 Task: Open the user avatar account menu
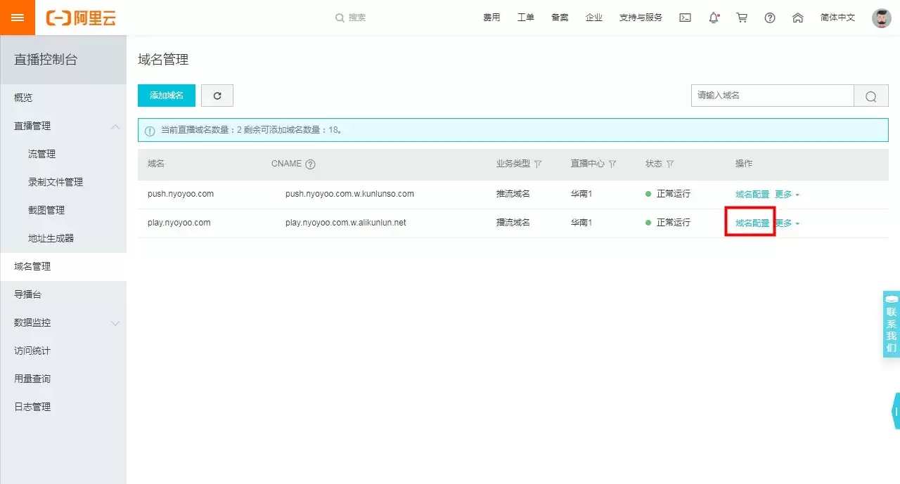click(882, 18)
